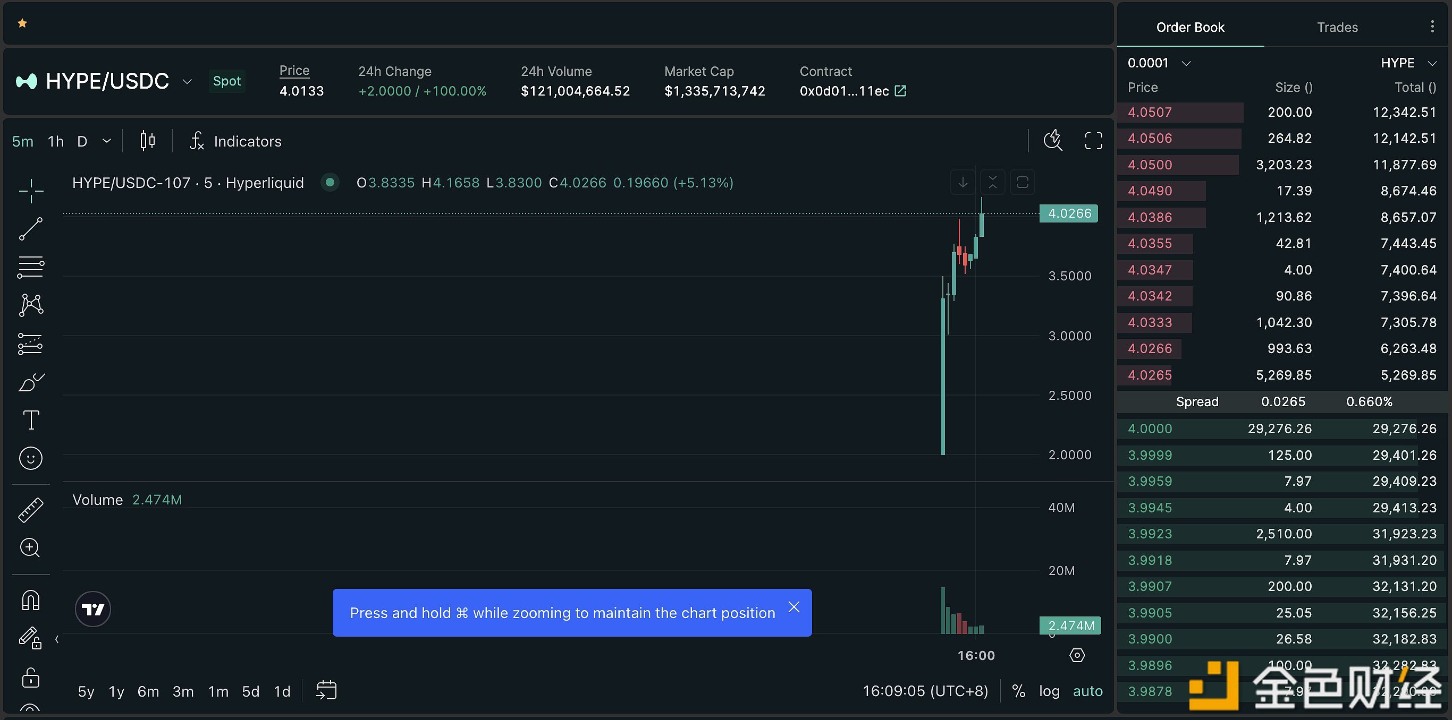1452x720 pixels.
Task: Collapse the left drawing toolbar arrow
Action: (57, 639)
